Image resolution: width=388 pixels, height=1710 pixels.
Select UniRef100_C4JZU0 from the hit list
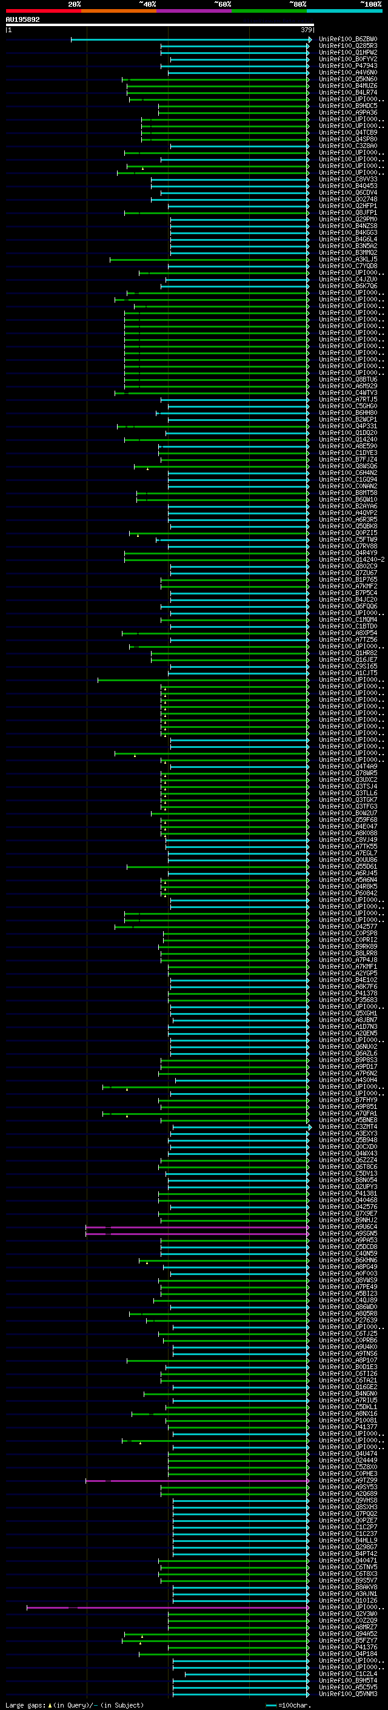[347, 280]
